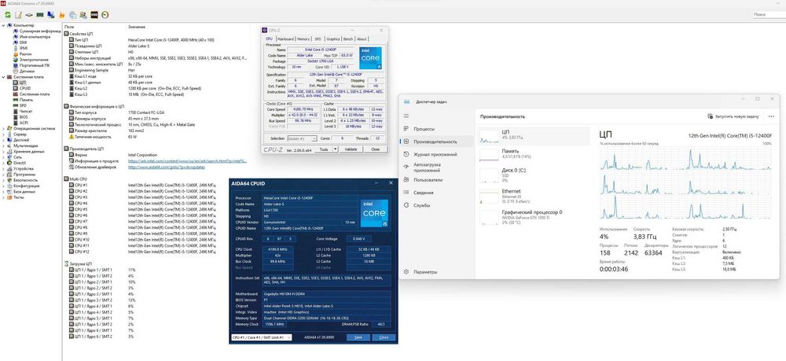Viewport: 786px width, 361px height.
Task: Switch to Bench tab in CPU-Z
Action: tap(348, 39)
